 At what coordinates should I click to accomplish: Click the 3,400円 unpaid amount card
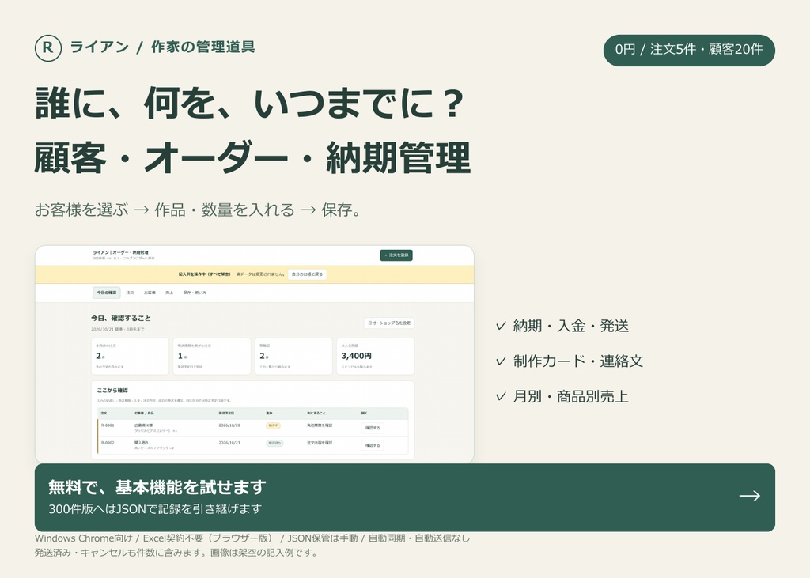tap(376, 356)
